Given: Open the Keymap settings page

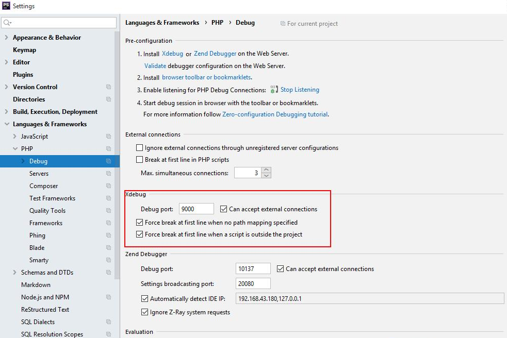Looking at the screenshot, I should tap(24, 50).
